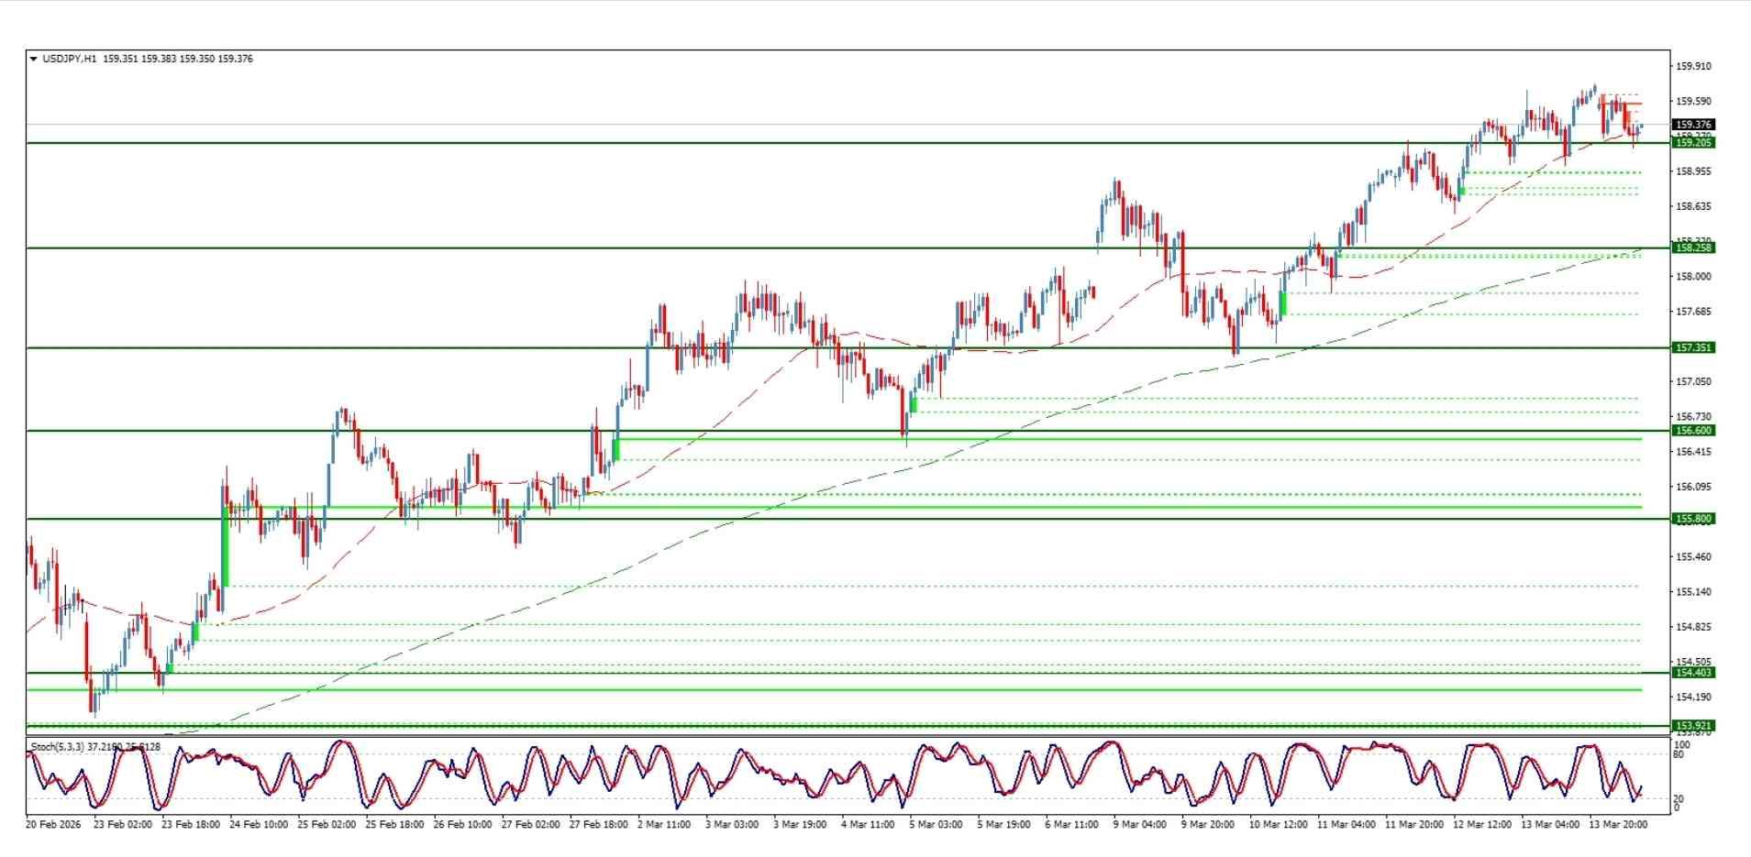The width and height of the screenshot is (1751, 857).
Task: Click the 156.600 support level label
Action: [x=1694, y=430]
